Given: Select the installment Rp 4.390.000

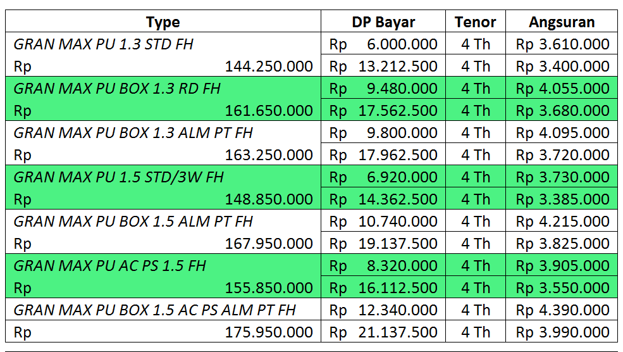Looking at the screenshot, I should tap(562, 310).
